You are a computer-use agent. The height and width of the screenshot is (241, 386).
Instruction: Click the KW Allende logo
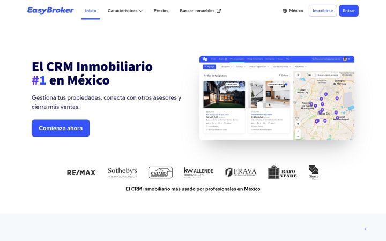point(198,172)
